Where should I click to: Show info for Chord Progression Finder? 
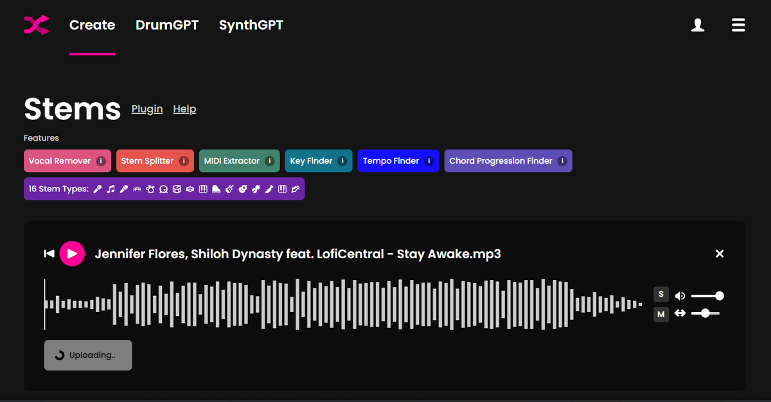[x=562, y=161]
